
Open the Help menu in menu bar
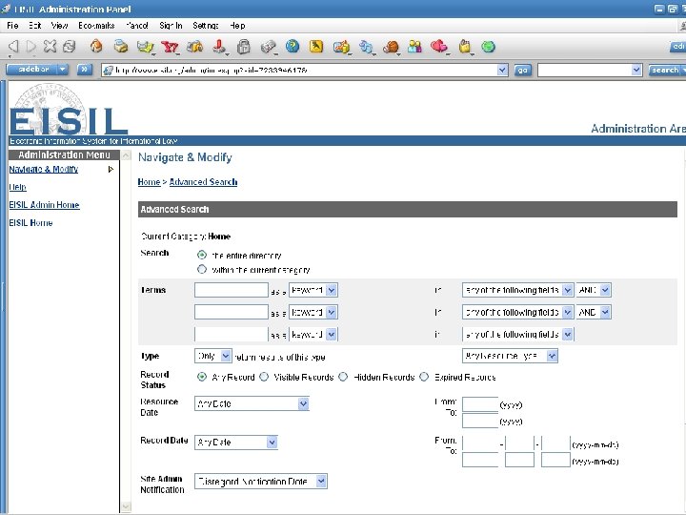(x=237, y=26)
